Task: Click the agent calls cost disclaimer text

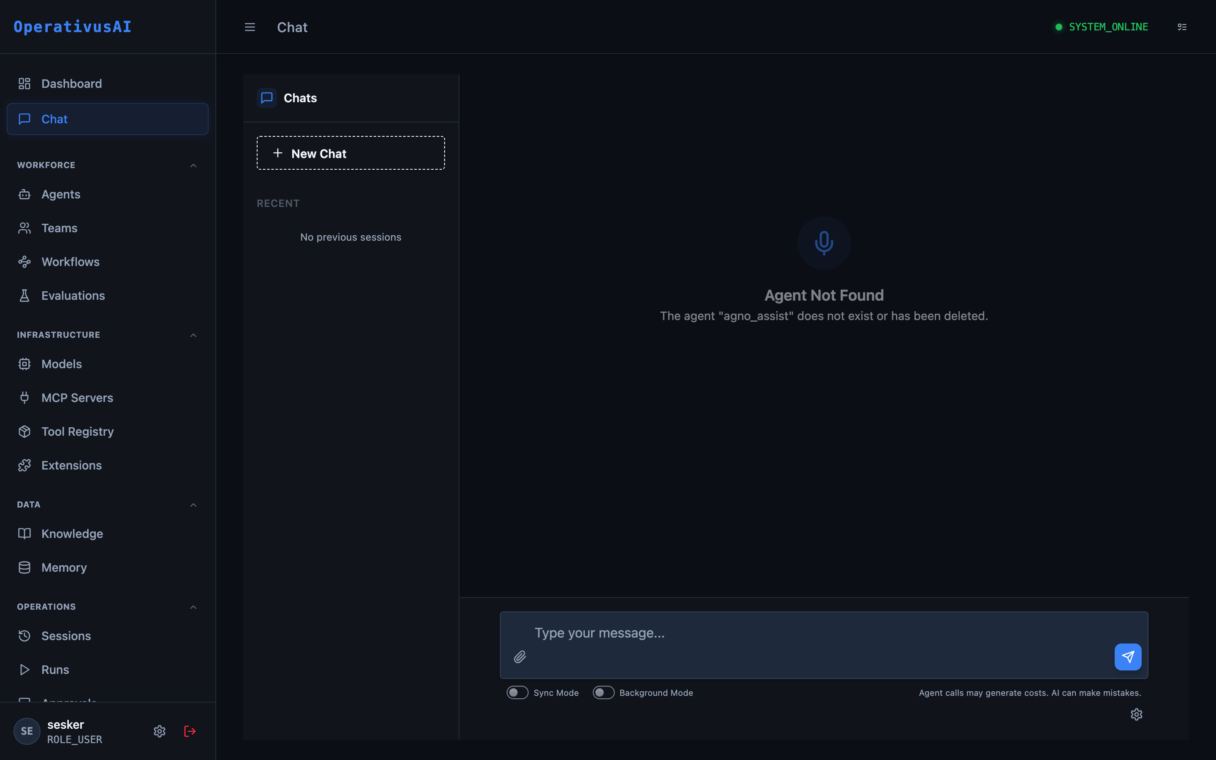Action: click(1029, 692)
